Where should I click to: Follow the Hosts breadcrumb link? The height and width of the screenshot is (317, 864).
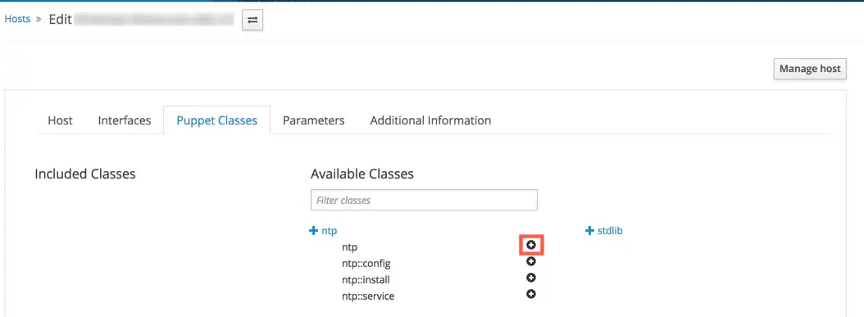(17, 19)
